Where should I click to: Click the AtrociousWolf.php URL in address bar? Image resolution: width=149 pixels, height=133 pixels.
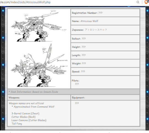(25, 2)
